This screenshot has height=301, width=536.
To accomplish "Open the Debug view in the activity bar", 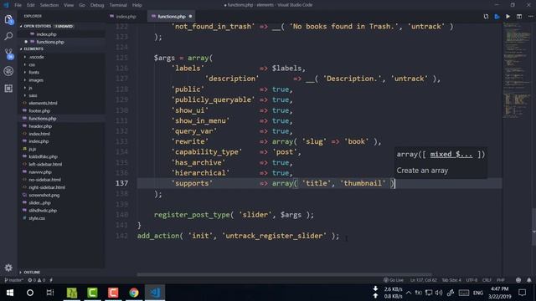I will click(x=8, y=71).
